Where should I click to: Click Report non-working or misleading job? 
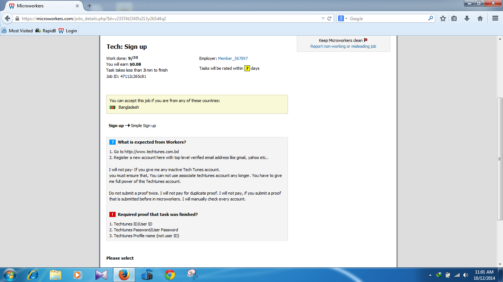pyautogui.click(x=343, y=46)
